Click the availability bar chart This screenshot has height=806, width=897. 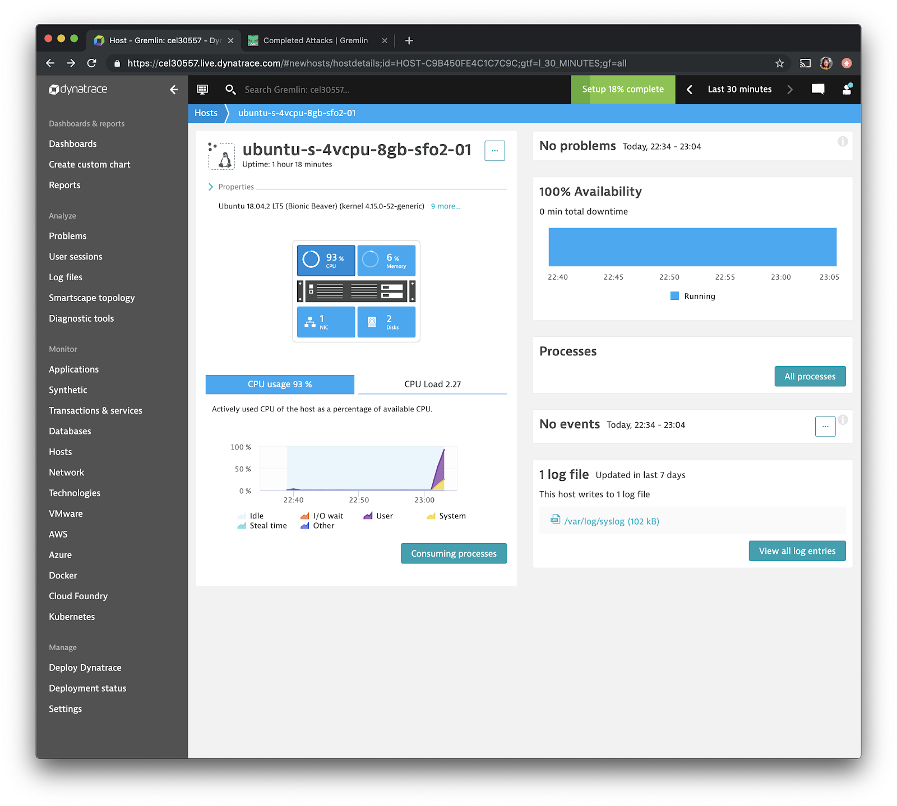(x=692, y=247)
